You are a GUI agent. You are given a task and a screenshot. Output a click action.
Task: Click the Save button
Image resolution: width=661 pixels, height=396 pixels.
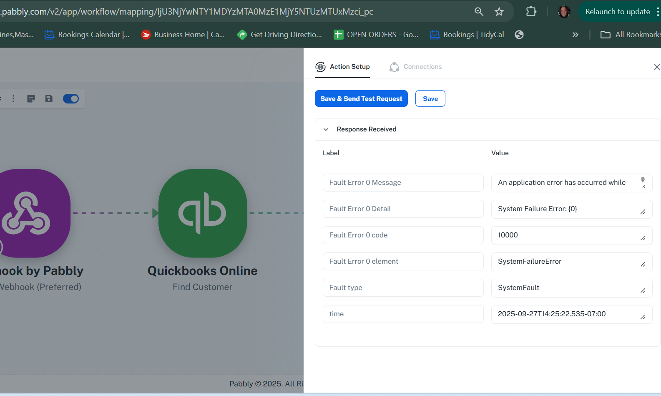pos(430,98)
